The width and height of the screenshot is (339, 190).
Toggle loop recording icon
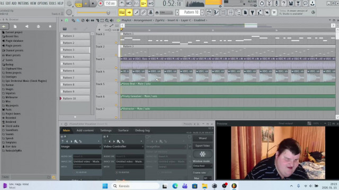(x=151, y=4)
